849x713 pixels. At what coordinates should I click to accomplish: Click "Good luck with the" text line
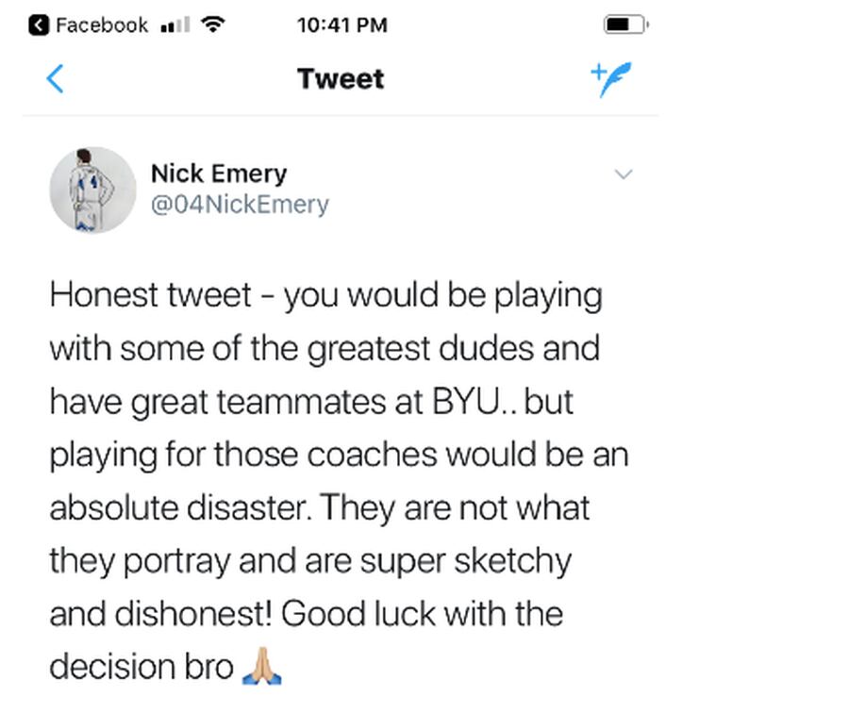tap(421, 614)
